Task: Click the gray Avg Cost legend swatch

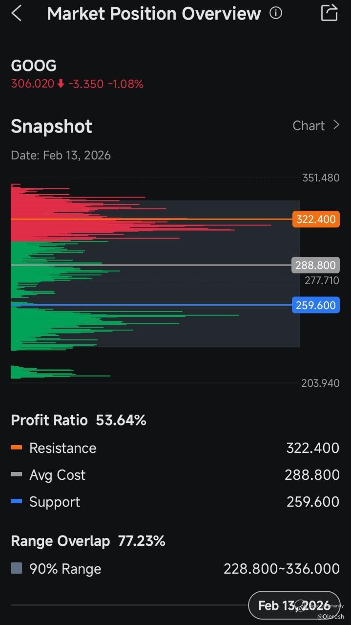Action: click(x=17, y=474)
